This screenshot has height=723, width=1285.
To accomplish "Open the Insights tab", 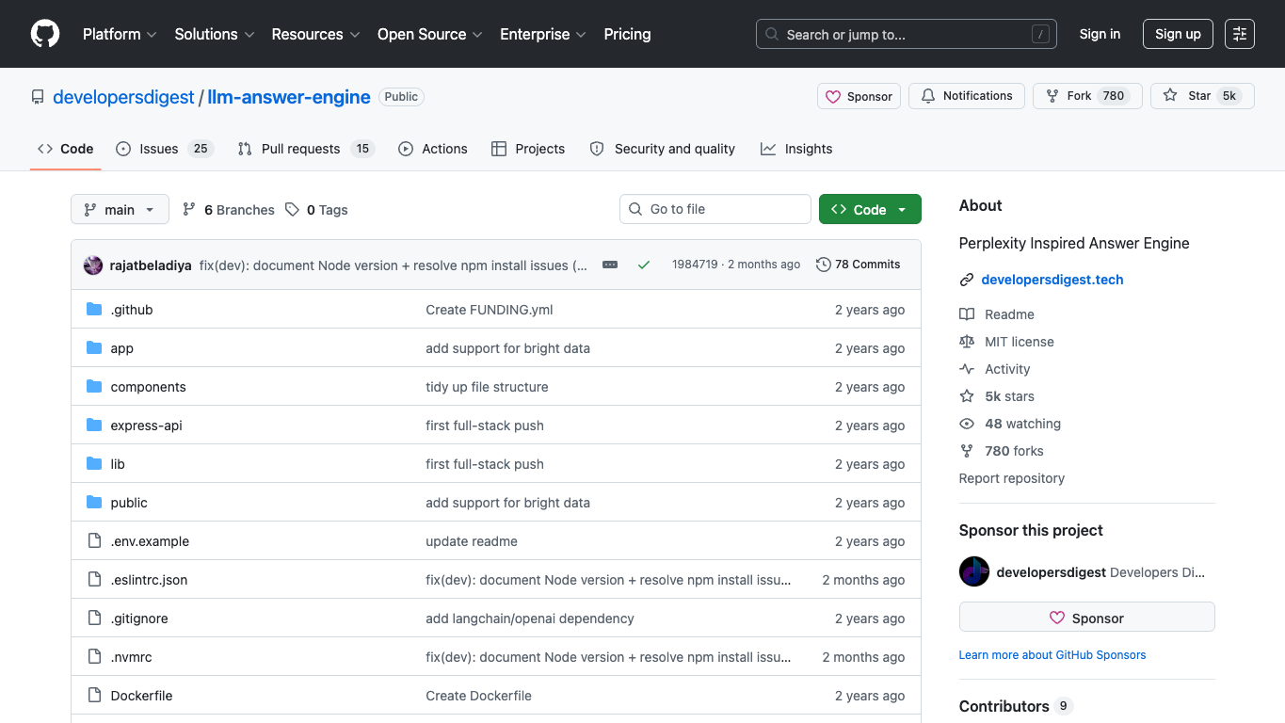I will point(796,149).
